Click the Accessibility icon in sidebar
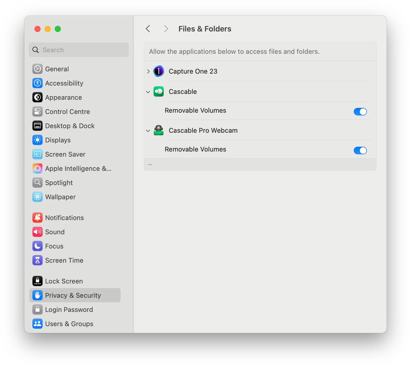 coord(38,83)
